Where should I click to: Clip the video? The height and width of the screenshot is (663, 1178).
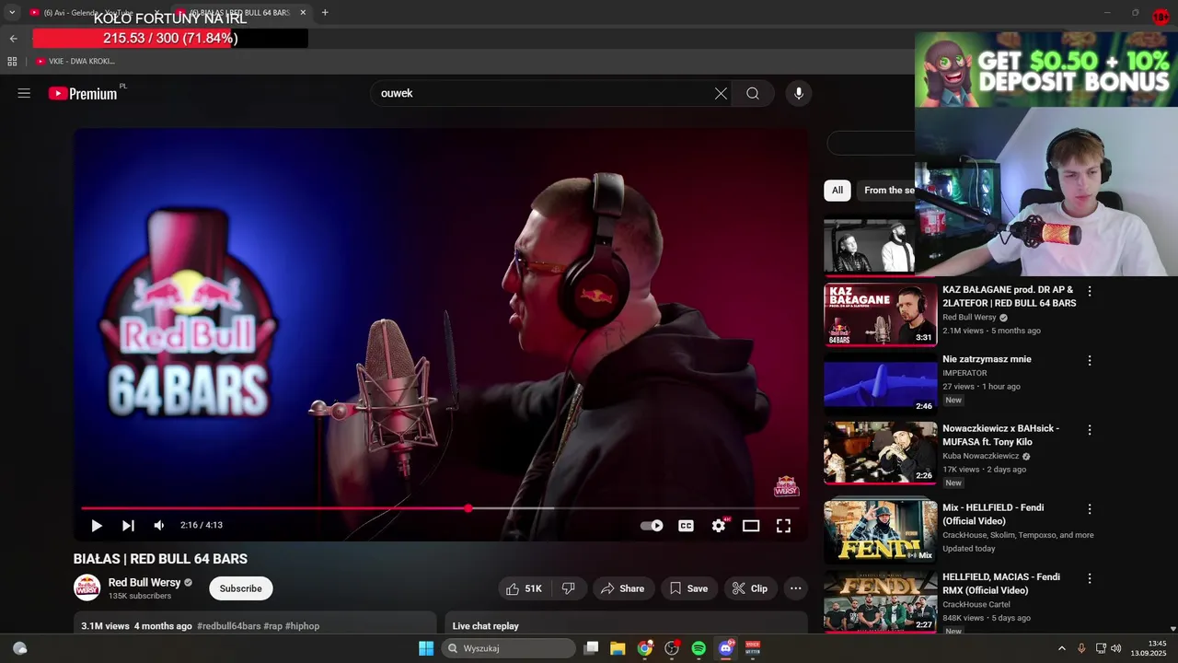(750, 588)
